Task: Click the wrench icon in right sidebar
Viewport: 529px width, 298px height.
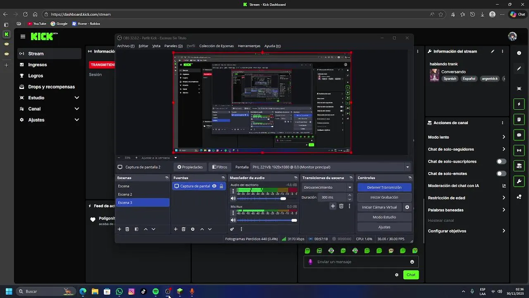Action: point(519,181)
